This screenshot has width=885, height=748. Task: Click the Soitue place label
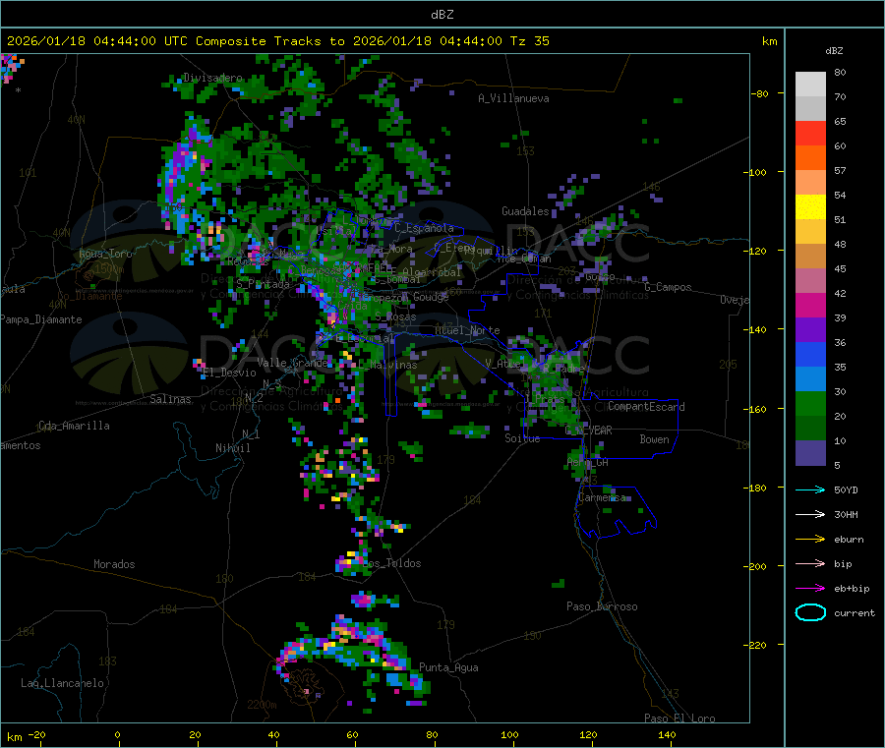(523, 438)
